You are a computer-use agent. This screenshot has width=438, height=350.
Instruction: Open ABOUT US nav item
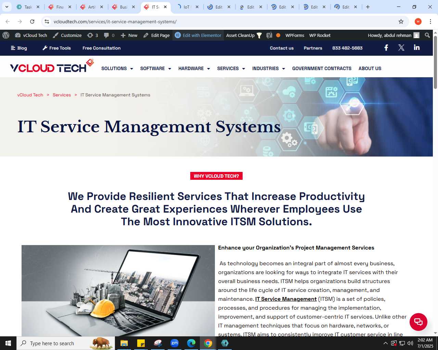pos(370,68)
